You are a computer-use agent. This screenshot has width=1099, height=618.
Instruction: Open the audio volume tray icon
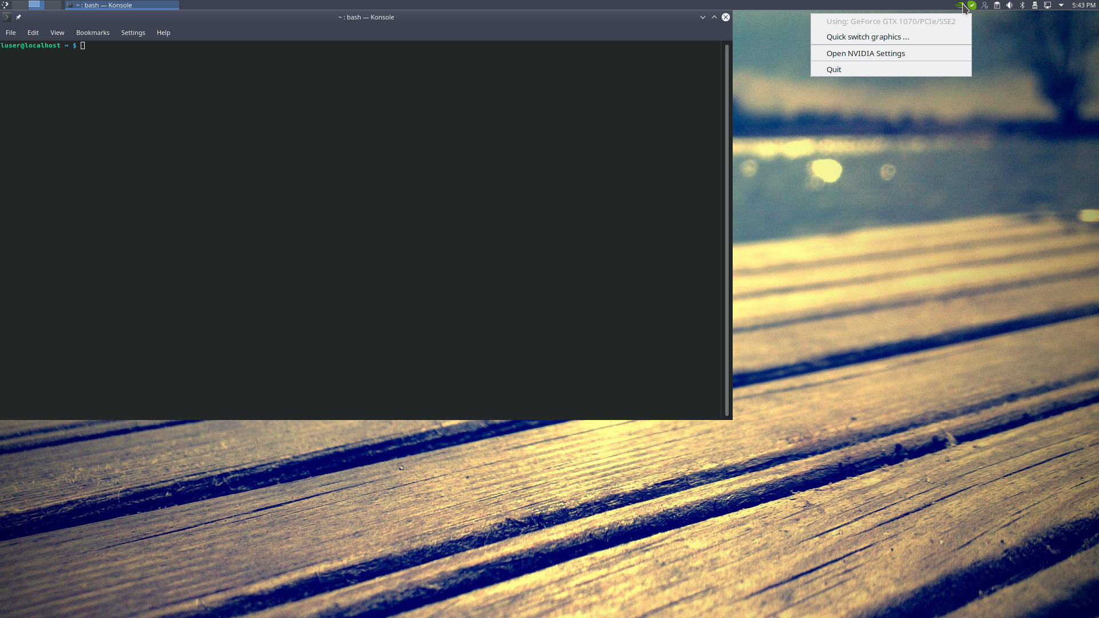(x=1010, y=5)
